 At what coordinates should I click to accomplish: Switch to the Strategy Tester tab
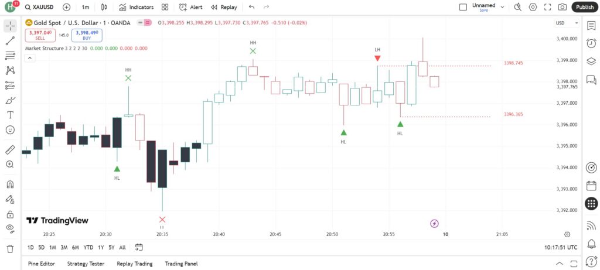pos(86,264)
